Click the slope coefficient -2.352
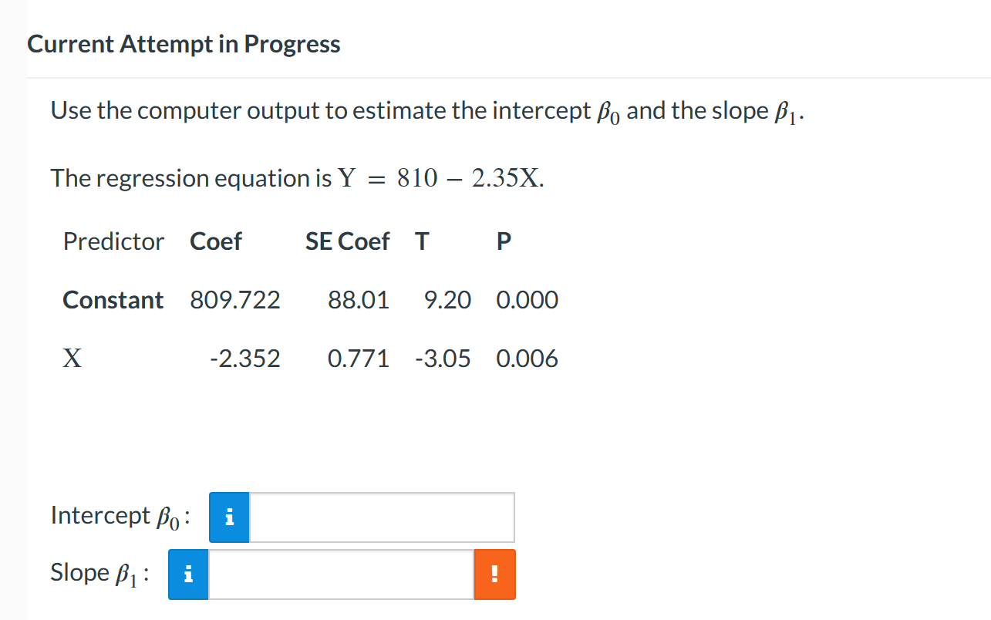Viewport: 991px width, 620px height. pos(246,358)
